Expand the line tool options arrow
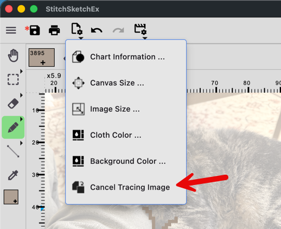This screenshot has width=281, height=229. pos(22,143)
